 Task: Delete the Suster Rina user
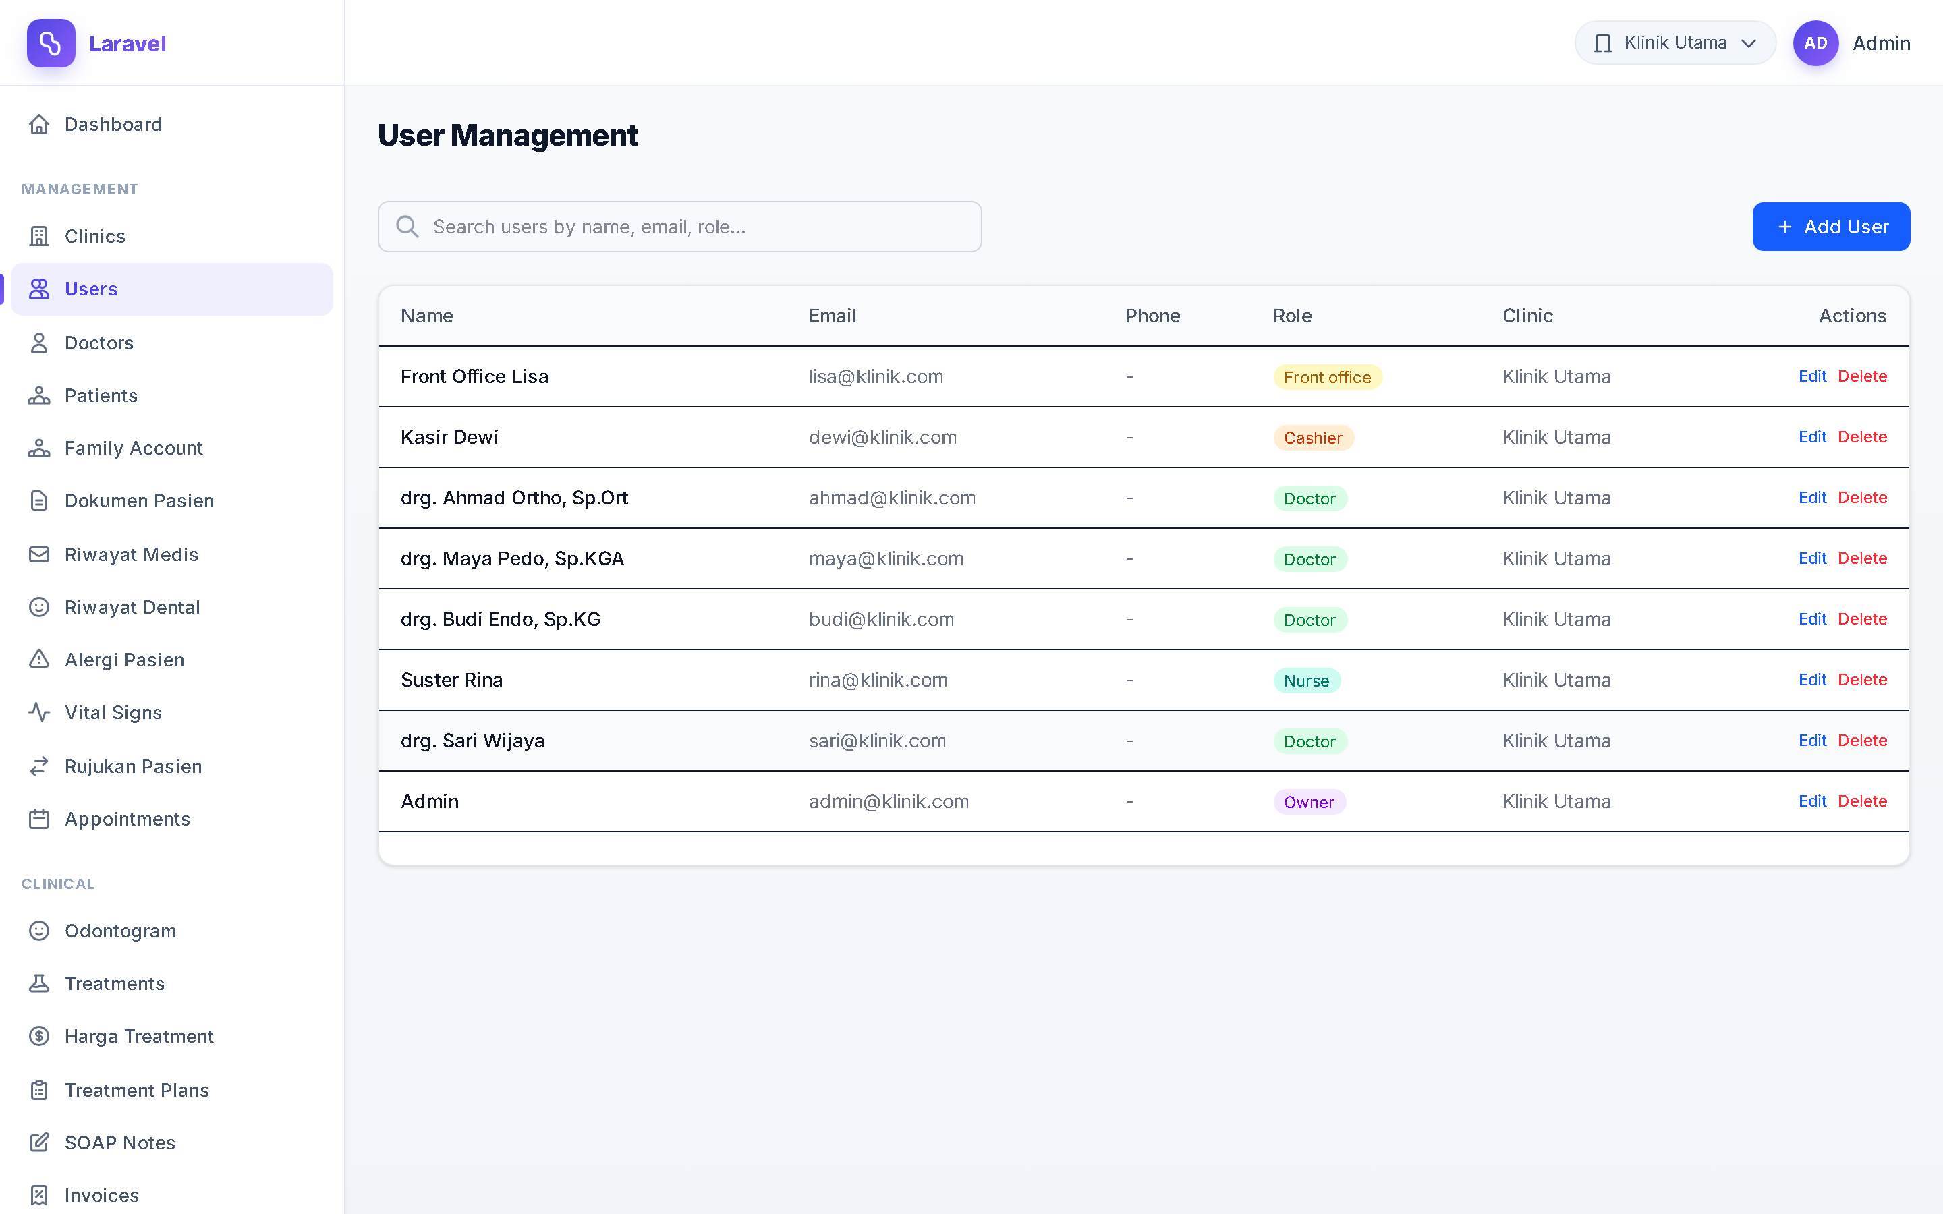coord(1862,680)
